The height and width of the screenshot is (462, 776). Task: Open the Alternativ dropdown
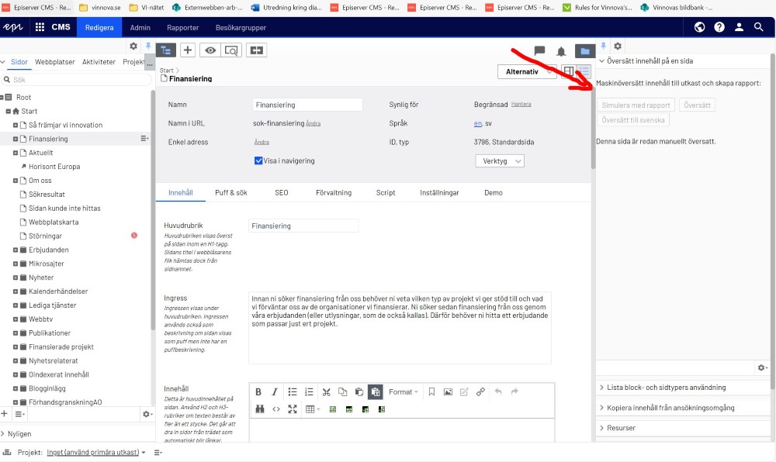[x=527, y=71]
